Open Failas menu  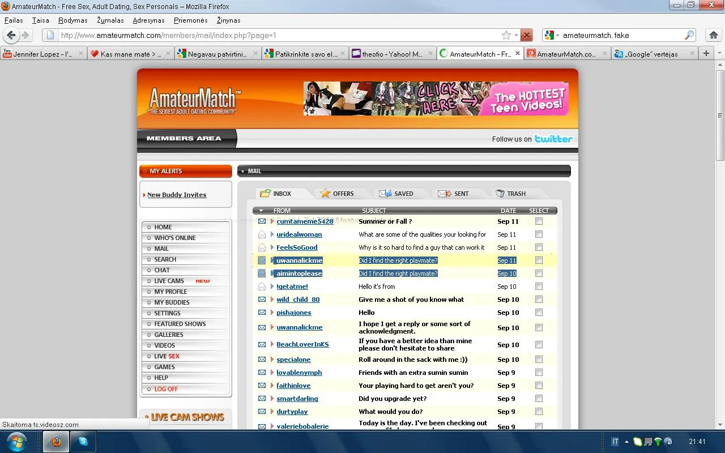point(14,20)
